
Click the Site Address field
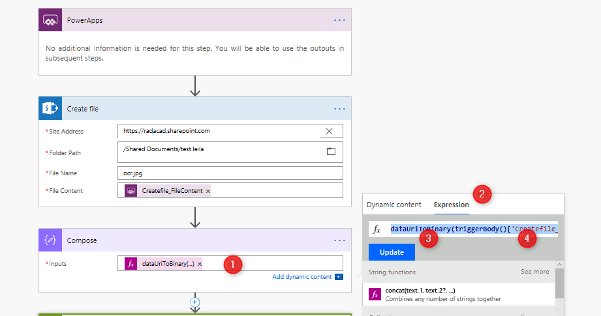(230, 131)
